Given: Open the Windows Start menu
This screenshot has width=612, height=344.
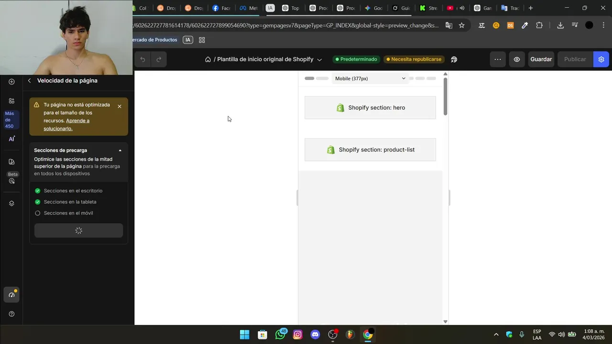Looking at the screenshot, I should point(244,334).
